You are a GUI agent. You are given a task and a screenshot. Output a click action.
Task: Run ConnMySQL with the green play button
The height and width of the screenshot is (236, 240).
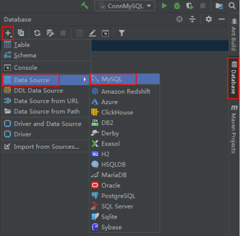tap(164, 6)
